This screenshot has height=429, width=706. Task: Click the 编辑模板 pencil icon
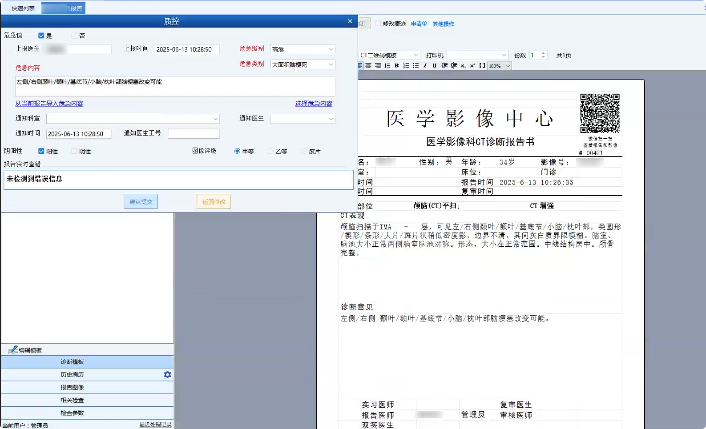point(13,350)
